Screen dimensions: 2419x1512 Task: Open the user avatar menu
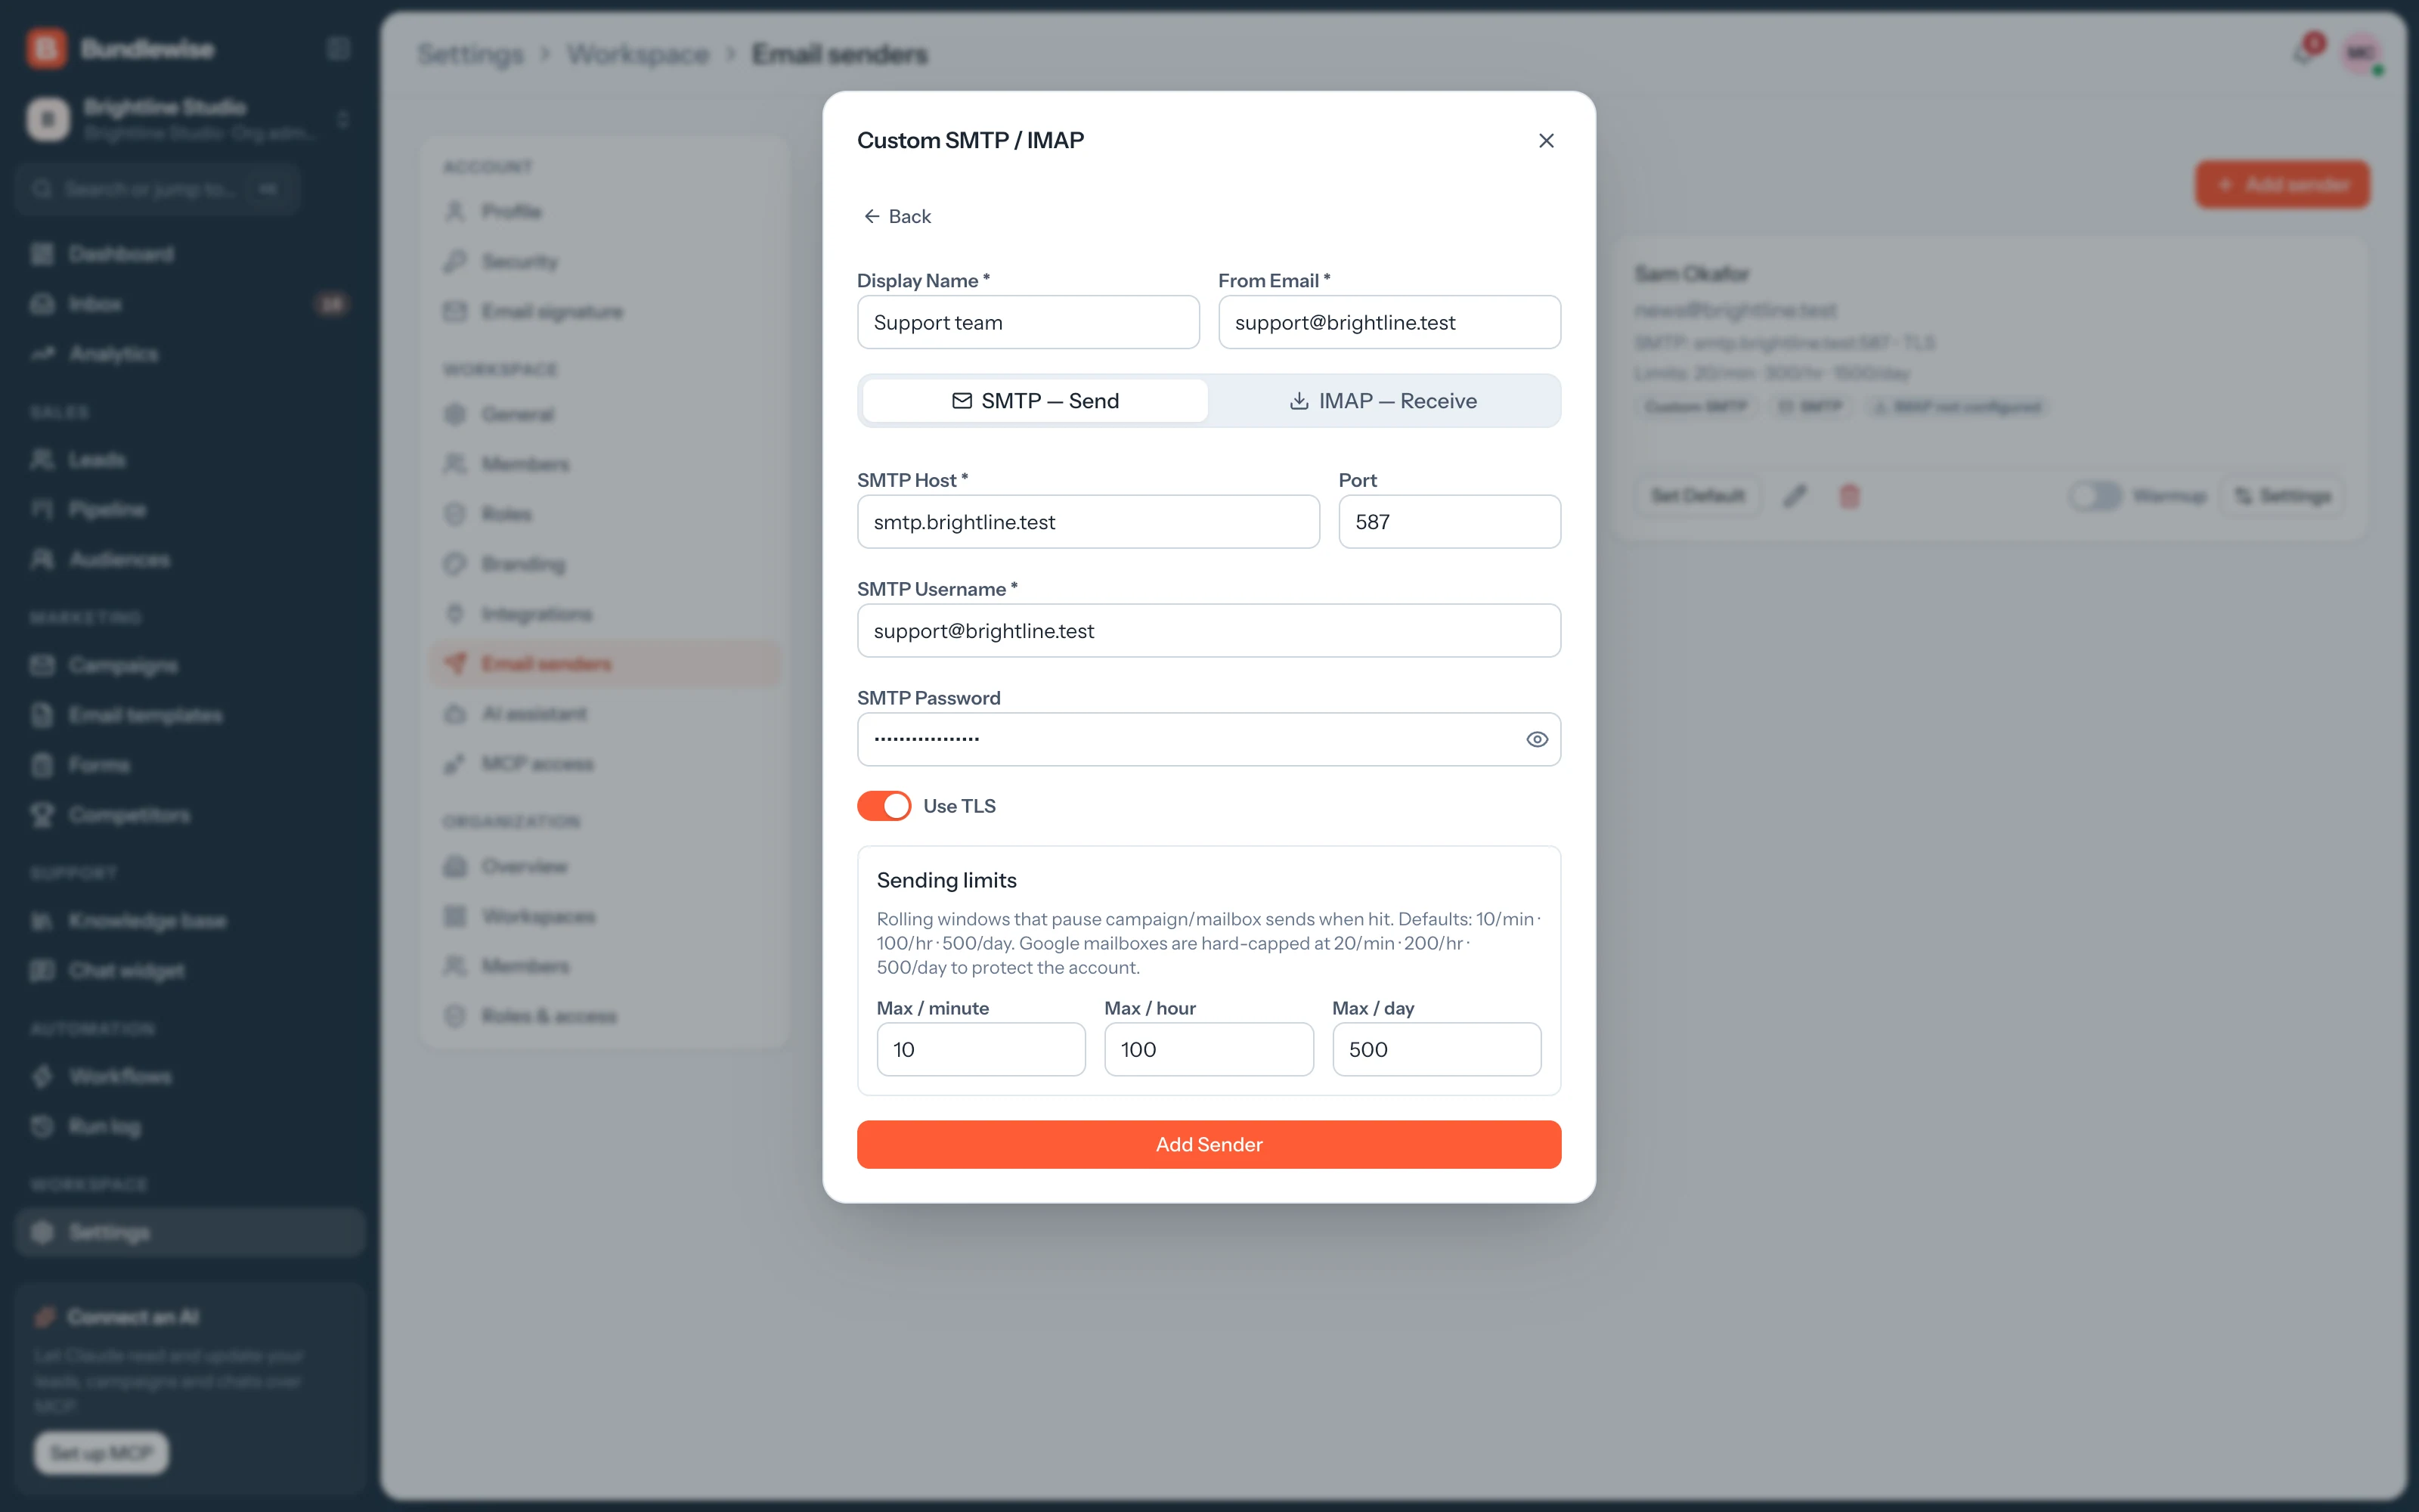pos(2361,53)
